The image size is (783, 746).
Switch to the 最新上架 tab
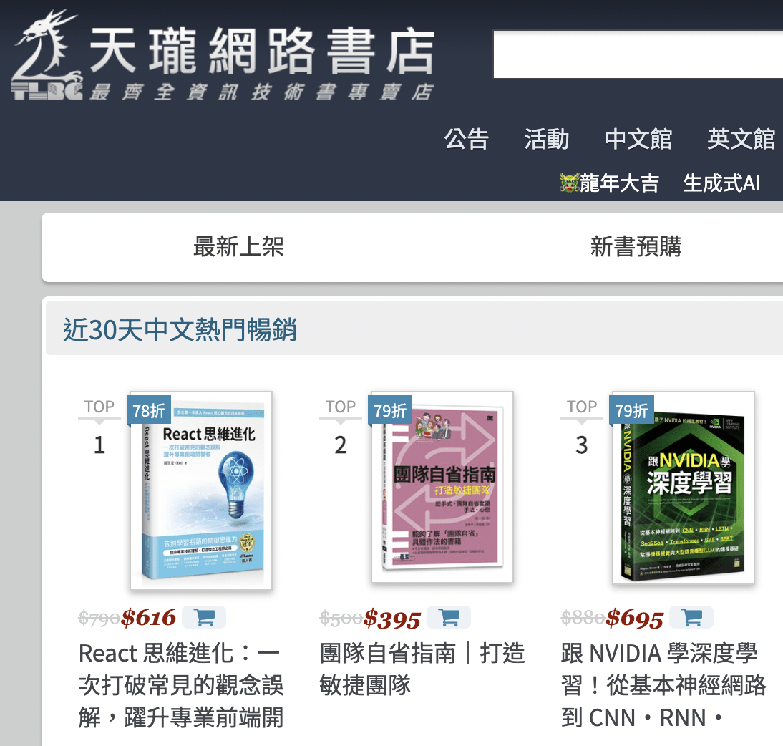click(x=239, y=247)
